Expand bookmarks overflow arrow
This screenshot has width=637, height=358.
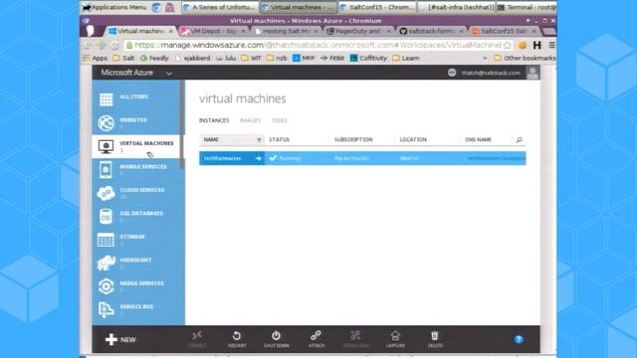point(485,58)
